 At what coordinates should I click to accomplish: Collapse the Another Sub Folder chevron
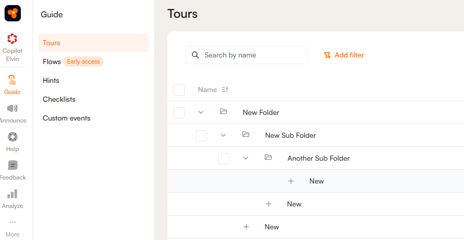246,158
